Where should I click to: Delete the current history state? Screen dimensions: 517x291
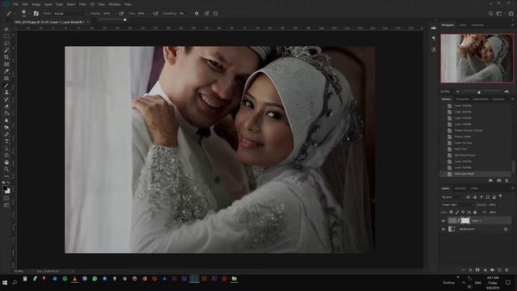pos(506,180)
